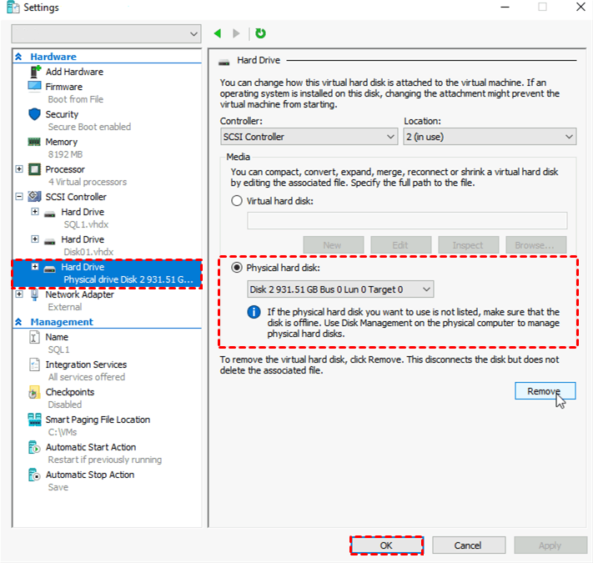The width and height of the screenshot is (593, 563).
Task: Select the Virtual hard disk radio button
Action: point(237,201)
